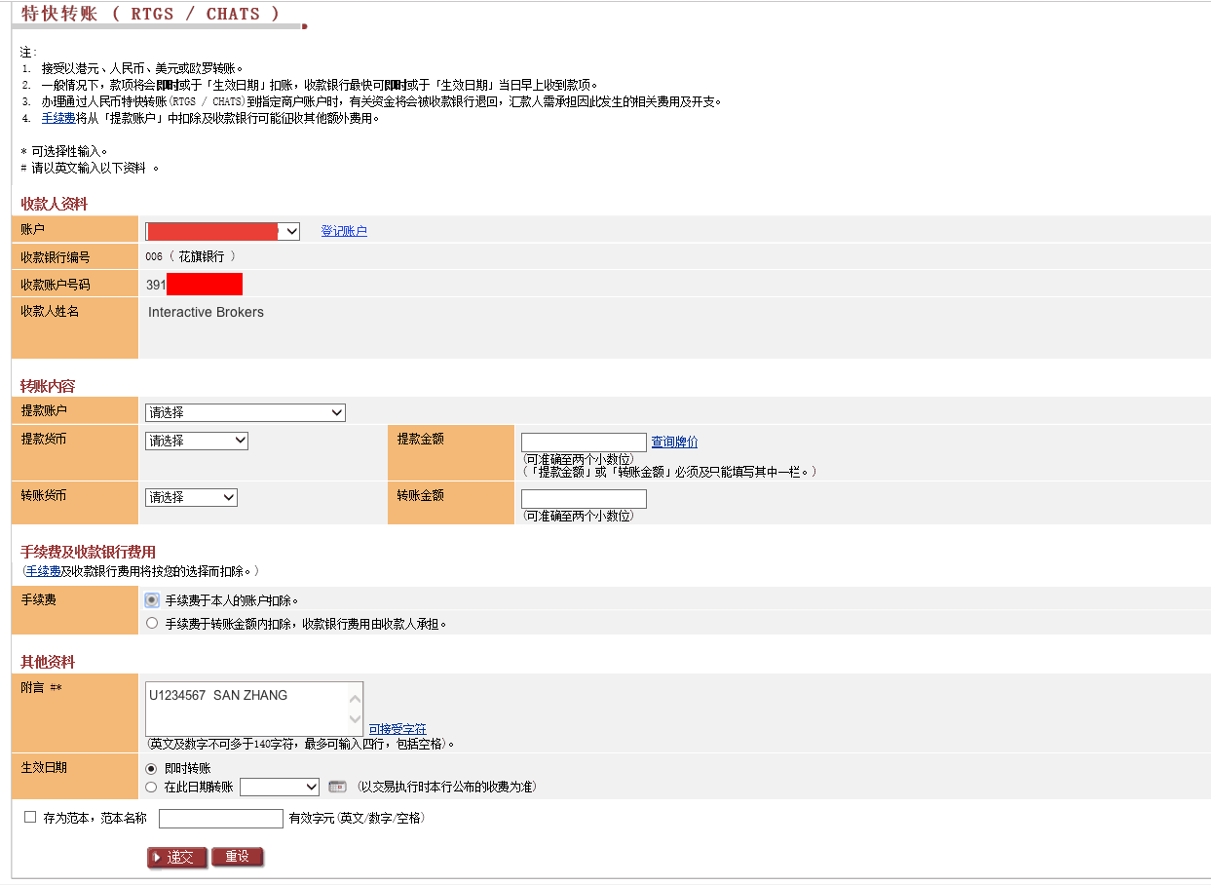Open the calendar date picker icon

coord(337,787)
